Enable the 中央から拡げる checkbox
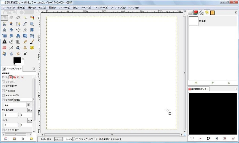 coord(3,95)
